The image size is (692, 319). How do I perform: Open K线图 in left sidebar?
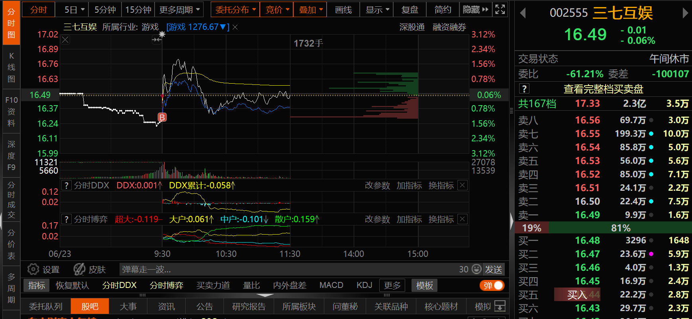[x=12, y=67]
